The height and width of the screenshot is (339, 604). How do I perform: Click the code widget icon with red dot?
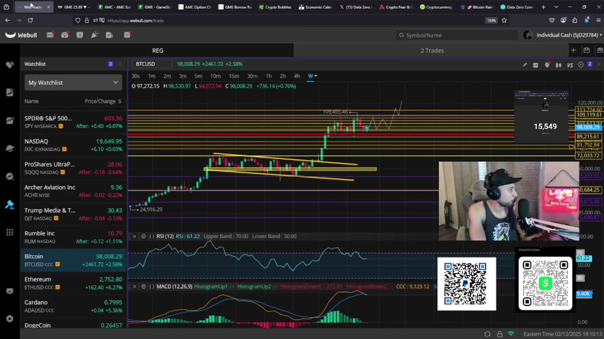coord(127,35)
